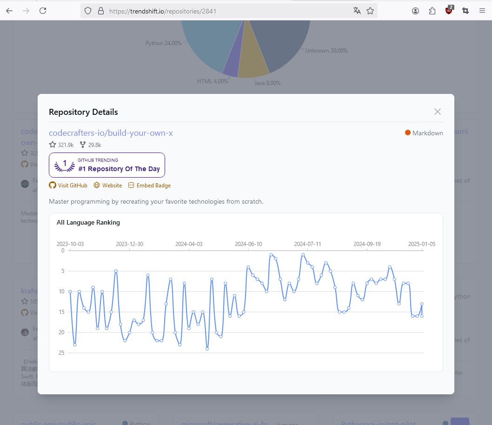Open the browser hamburger menu
The width and height of the screenshot is (492, 425).
pos(482,11)
